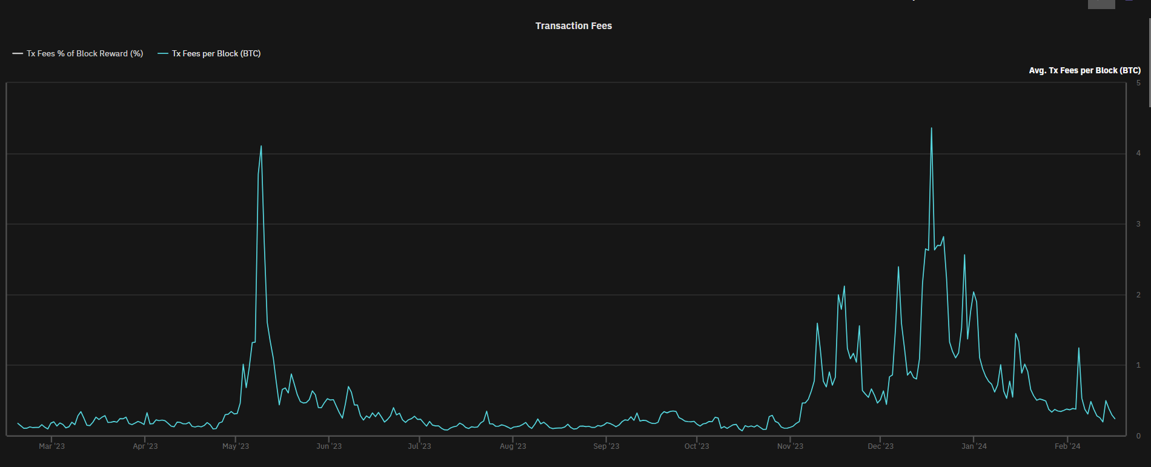Screen dimensions: 1151x467
Task: Click the Jul '23 x-axis label
Action: click(x=419, y=446)
